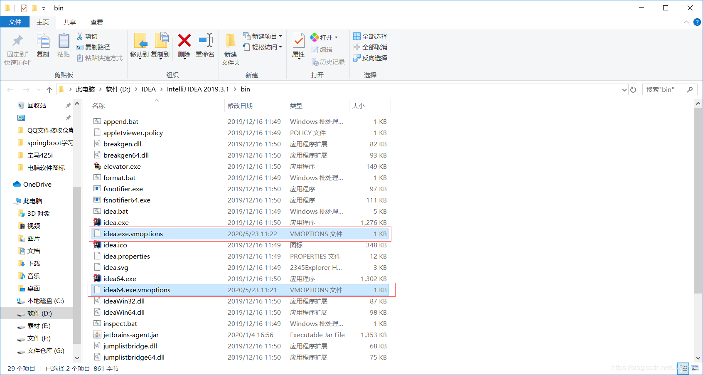Collapse the ribbon with the chevron
This screenshot has width=703, height=375.
686,22
